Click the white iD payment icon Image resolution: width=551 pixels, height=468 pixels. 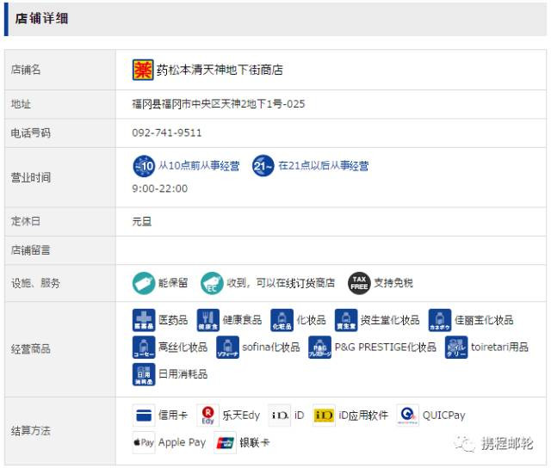click(279, 415)
